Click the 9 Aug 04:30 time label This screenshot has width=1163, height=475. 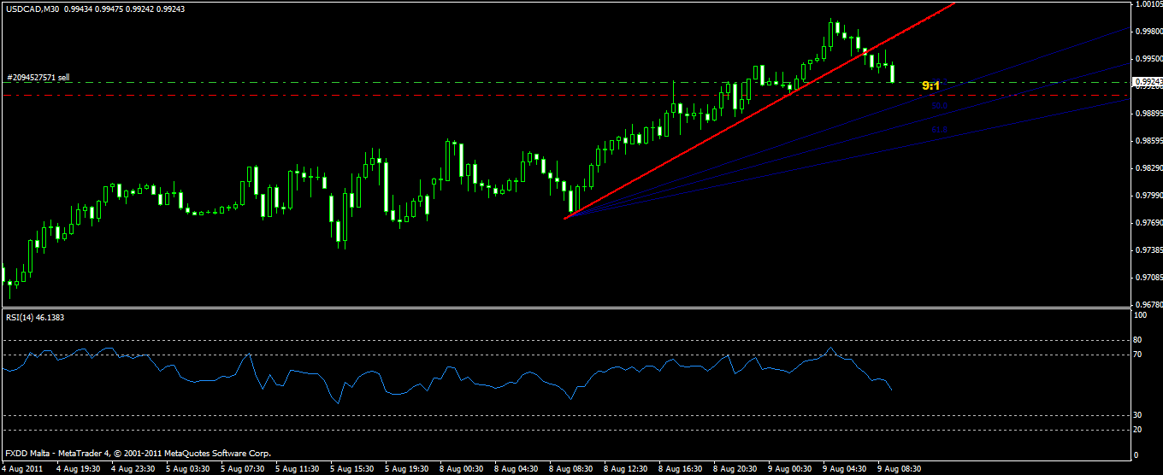[846, 468]
